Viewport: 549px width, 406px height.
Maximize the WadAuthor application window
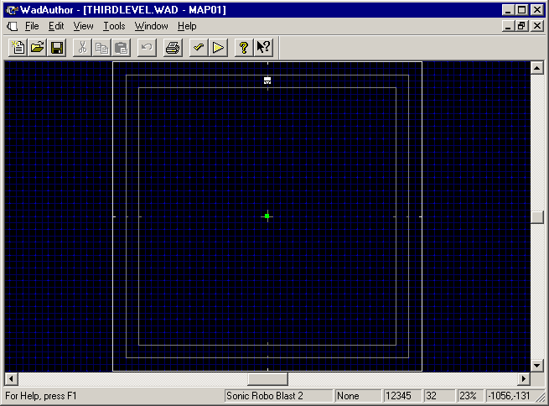[521, 10]
